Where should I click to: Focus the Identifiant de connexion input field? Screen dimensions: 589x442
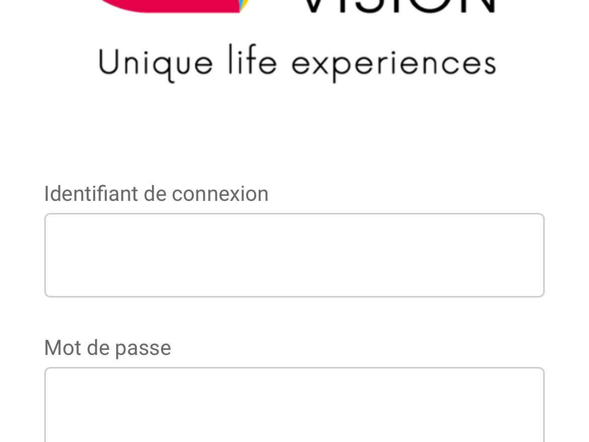(294, 255)
